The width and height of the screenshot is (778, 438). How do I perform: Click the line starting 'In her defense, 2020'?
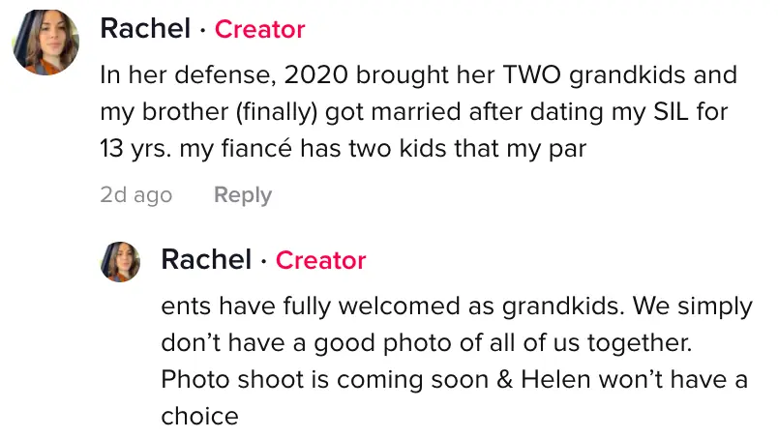(x=418, y=75)
